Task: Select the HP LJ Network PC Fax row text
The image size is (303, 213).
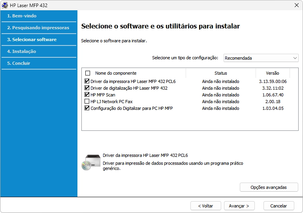Action: click(x=111, y=102)
